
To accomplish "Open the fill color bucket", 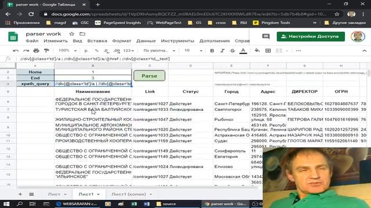I will 257,51.
